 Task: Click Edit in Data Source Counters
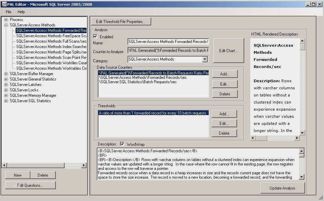225,84
